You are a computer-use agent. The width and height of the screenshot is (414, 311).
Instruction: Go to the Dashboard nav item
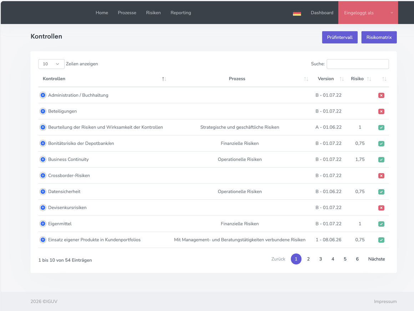point(322,13)
